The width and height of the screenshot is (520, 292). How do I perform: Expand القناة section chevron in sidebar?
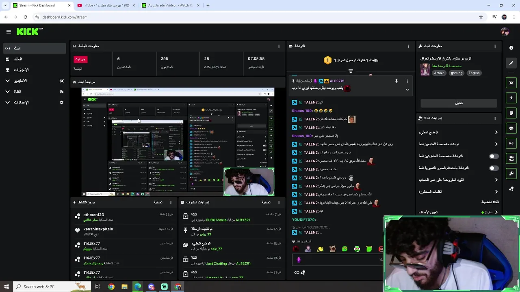[x=7, y=92]
